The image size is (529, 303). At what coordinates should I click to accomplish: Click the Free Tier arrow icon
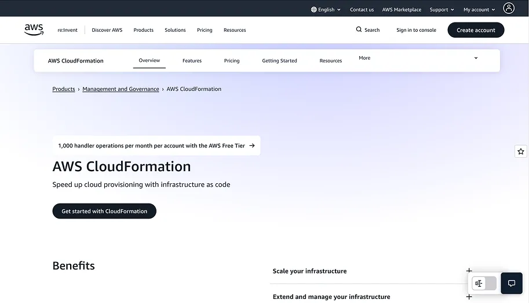pos(252,146)
